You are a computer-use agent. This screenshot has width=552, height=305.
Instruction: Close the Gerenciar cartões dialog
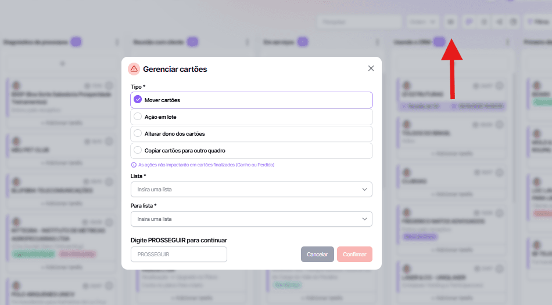pyautogui.click(x=371, y=68)
